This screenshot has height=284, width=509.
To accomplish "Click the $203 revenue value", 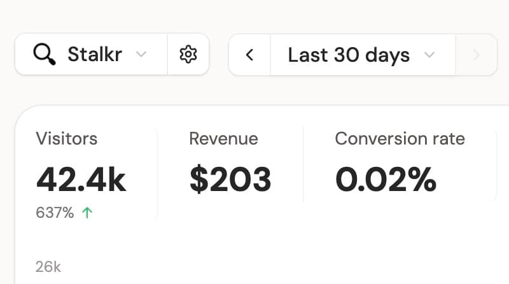I will tap(230, 180).
